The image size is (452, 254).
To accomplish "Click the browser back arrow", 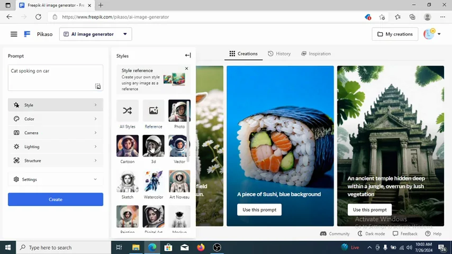I will 9,17.
